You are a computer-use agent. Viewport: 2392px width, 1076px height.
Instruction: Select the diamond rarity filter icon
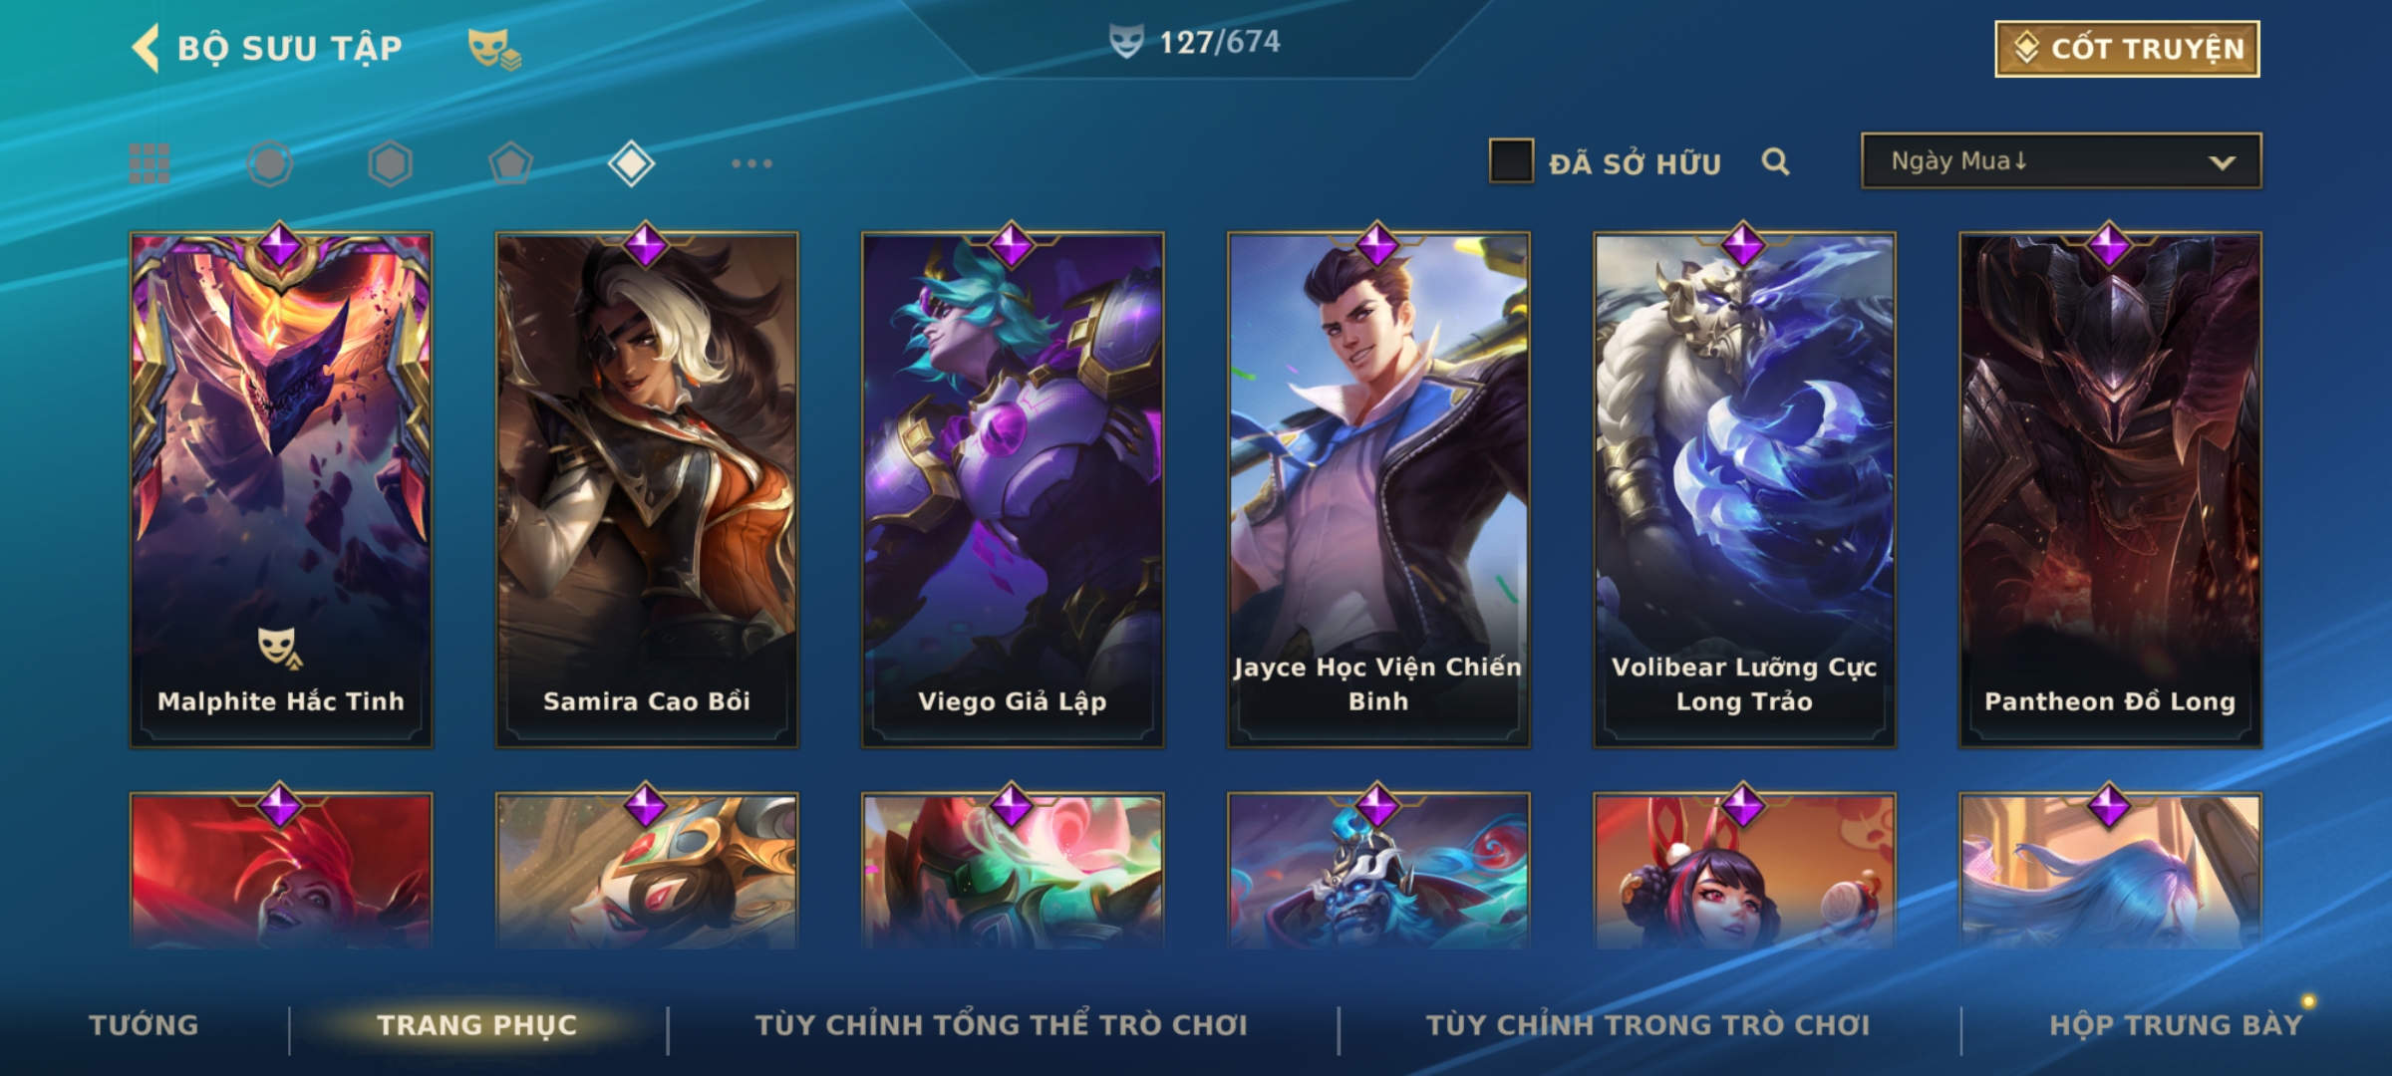[631, 163]
